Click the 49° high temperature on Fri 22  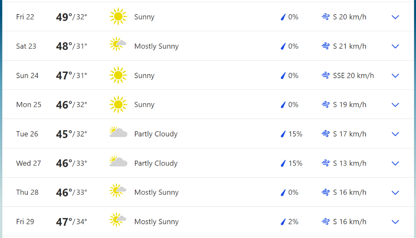pos(64,17)
